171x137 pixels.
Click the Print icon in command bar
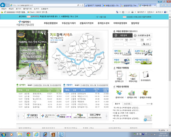tap(132, 12)
